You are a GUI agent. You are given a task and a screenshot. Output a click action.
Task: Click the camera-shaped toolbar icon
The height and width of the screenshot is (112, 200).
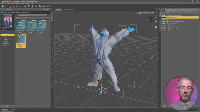44,6
